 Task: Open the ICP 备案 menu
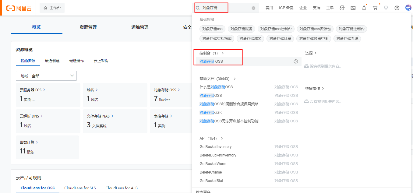(286, 8)
